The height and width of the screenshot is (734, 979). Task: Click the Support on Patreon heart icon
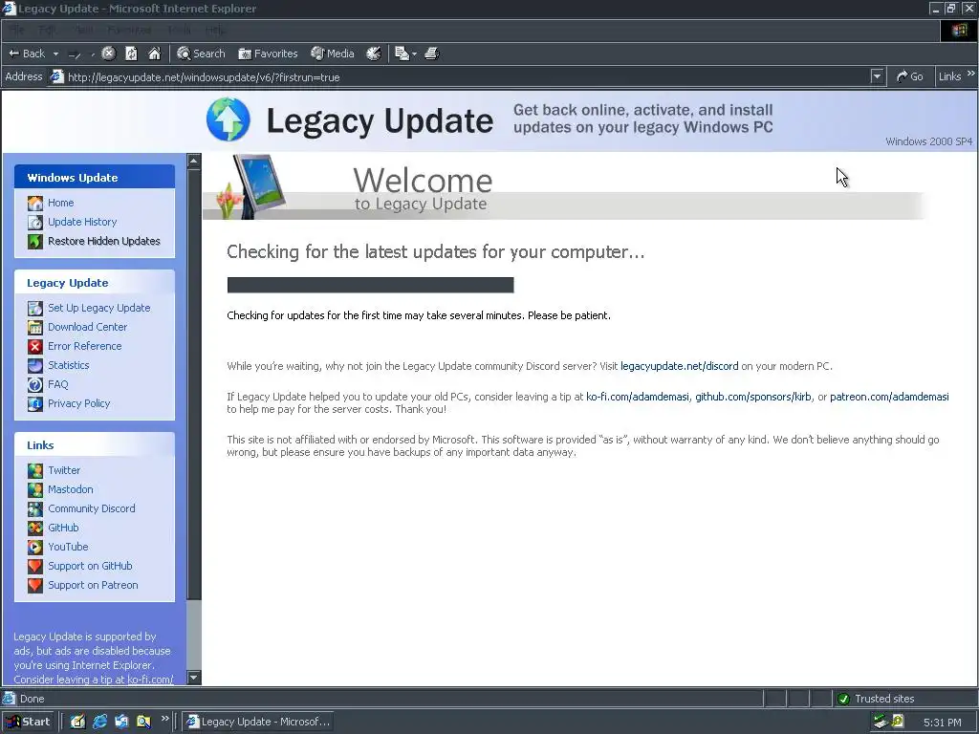pyautogui.click(x=35, y=585)
